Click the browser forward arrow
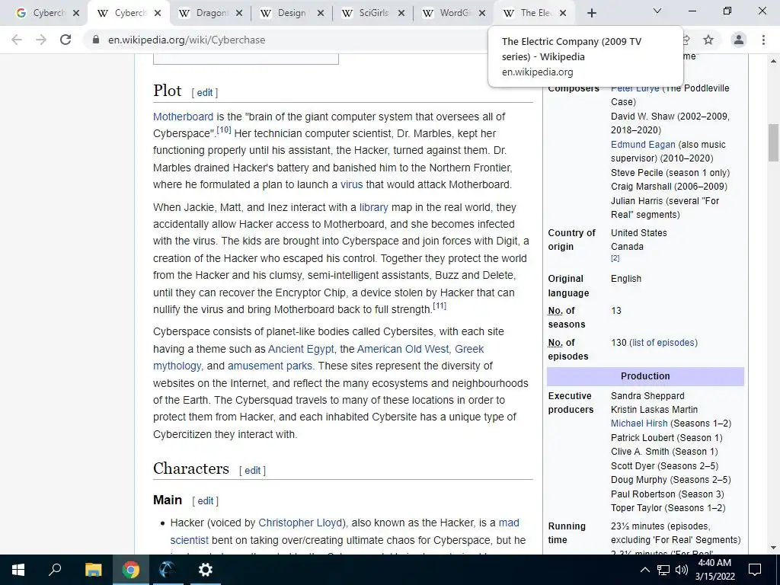The width and height of the screenshot is (780, 585). click(x=41, y=40)
